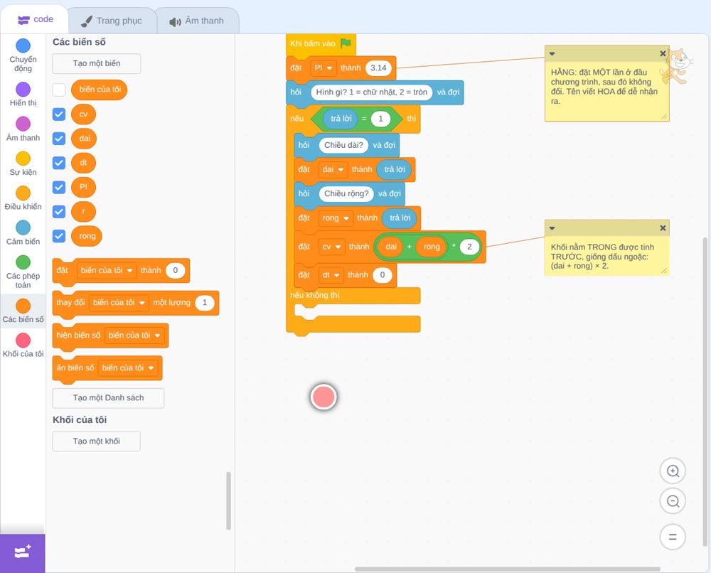711x573 pixels.
Task: Select the Điều khiển category circle
Action: (23, 193)
